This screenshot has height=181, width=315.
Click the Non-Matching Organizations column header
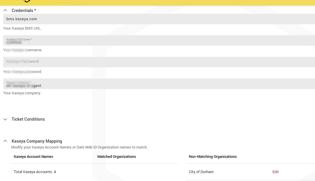(213, 156)
